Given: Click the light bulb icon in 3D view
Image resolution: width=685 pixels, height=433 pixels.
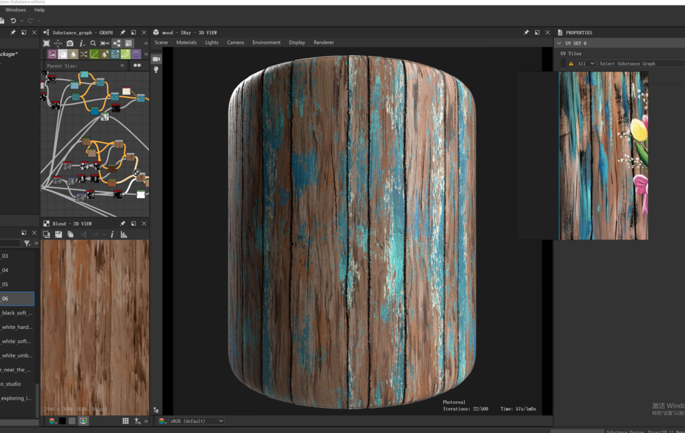Looking at the screenshot, I should [x=156, y=70].
